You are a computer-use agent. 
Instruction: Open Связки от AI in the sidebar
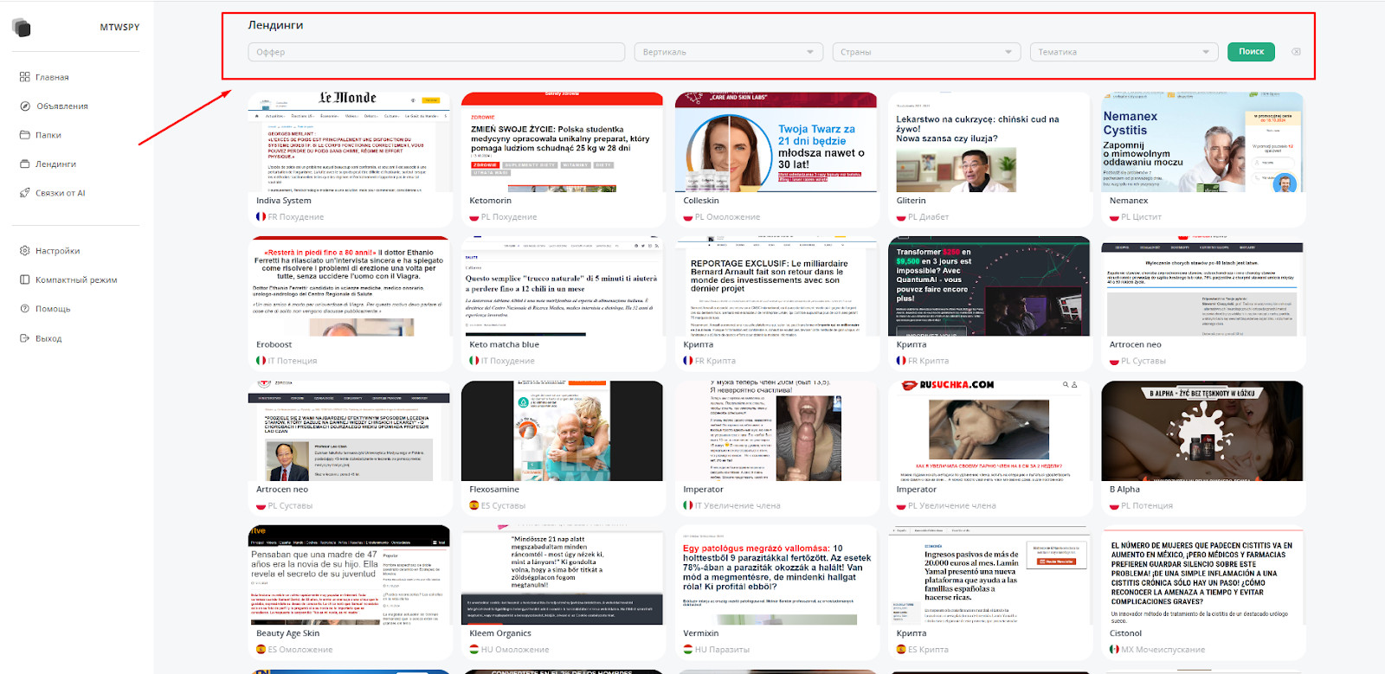click(x=60, y=193)
